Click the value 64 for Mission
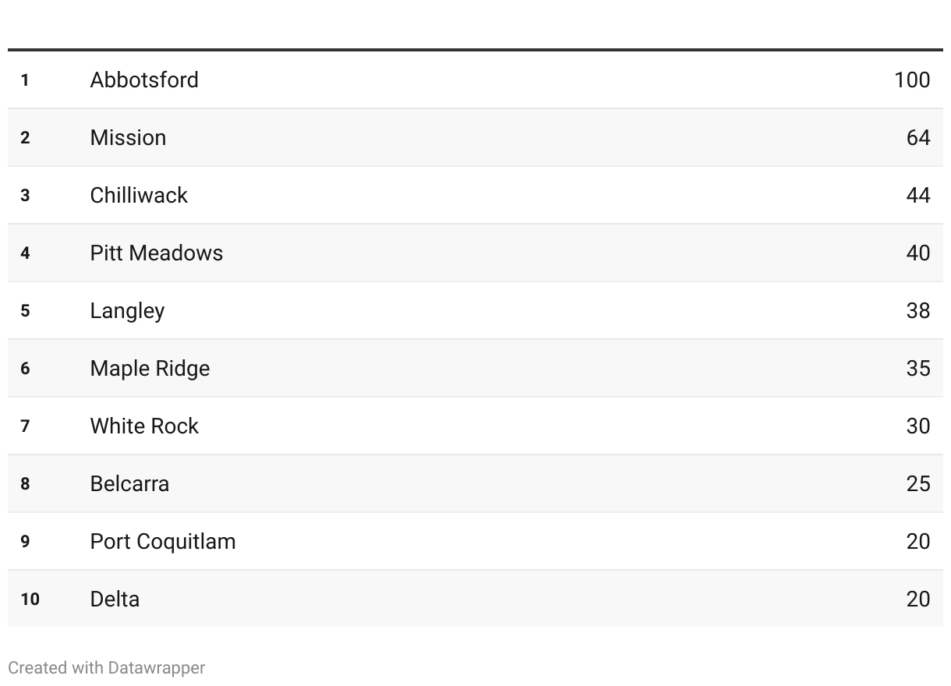951x686 pixels. (918, 137)
